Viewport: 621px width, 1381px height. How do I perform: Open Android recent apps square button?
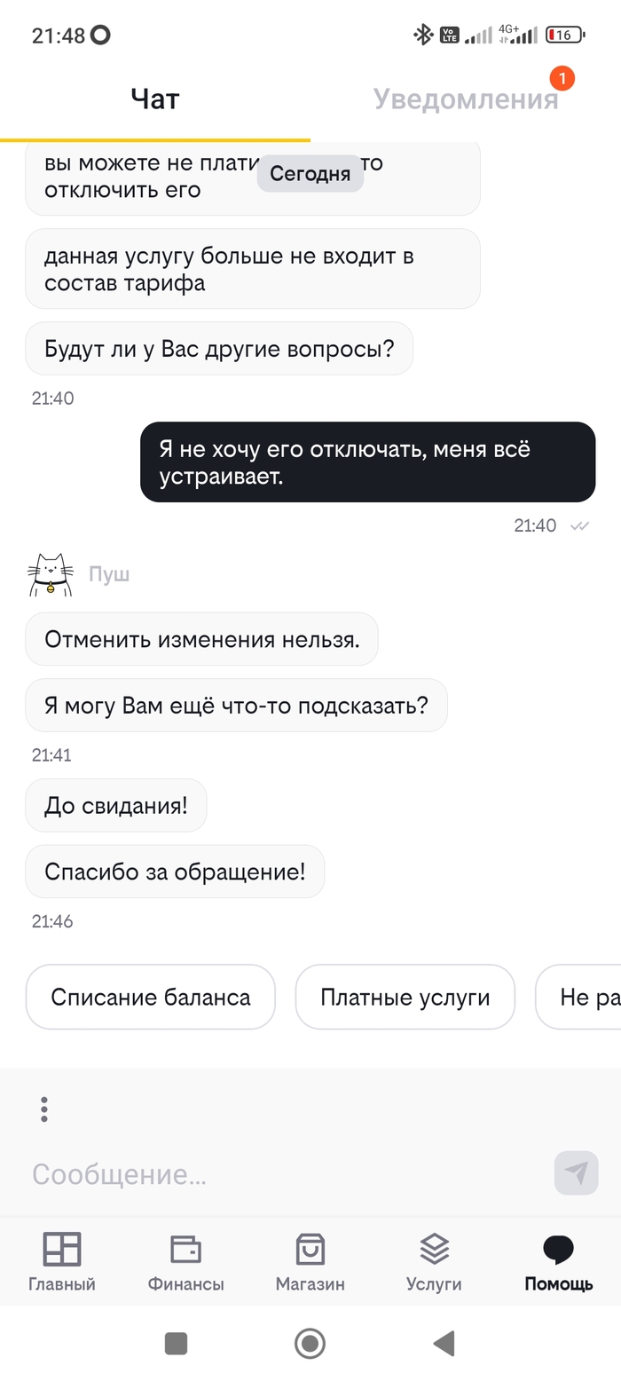176,1344
